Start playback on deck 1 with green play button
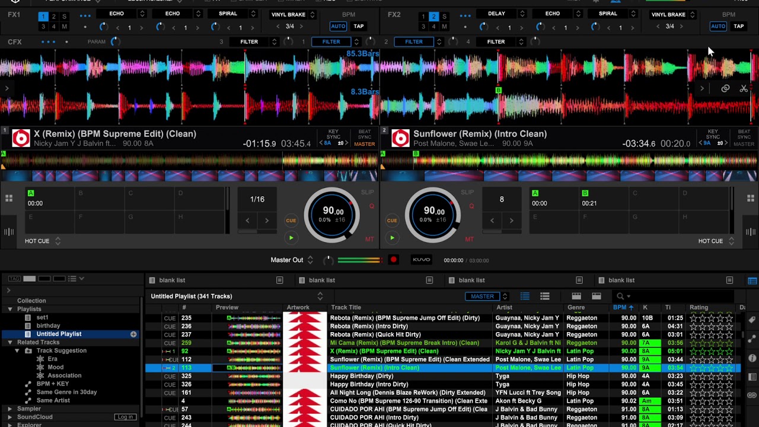 [291, 238]
